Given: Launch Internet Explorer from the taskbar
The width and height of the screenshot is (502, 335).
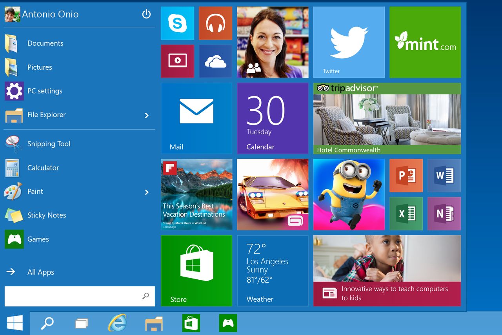Looking at the screenshot, I should pos(117,323).
